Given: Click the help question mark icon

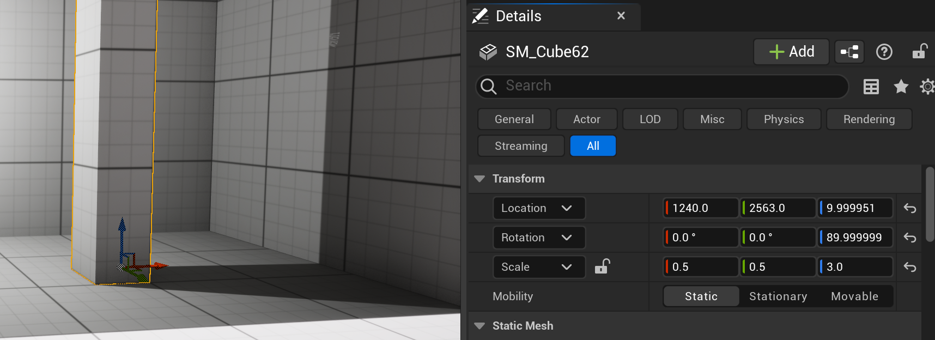Looking at the screenshot, I should click(x=884, y=52).
